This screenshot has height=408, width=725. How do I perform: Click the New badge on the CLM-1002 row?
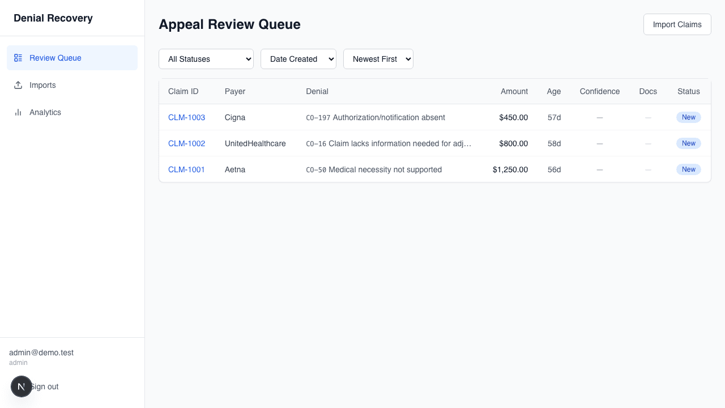pyautogui.click(x=688, y=143)
